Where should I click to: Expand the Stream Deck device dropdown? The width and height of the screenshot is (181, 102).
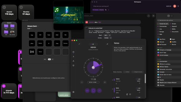coord(33,26)
